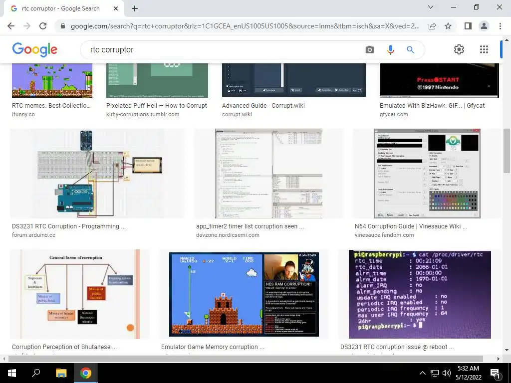511x383 pixels.
Task: Click the Chrome taskbar icon
Action: click(x=86, y=373)
